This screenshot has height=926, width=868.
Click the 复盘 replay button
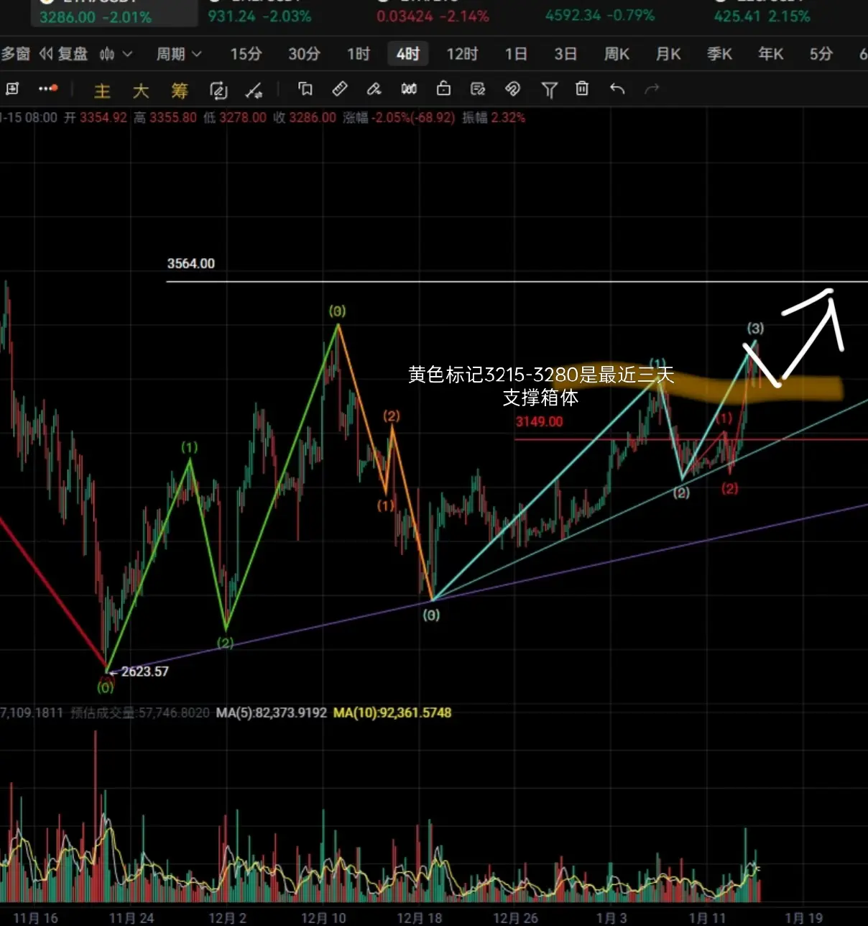coord(64,54)
